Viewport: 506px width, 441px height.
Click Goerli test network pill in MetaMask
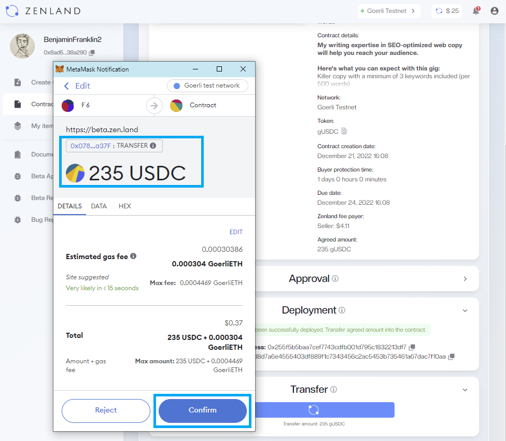[207, 86]
